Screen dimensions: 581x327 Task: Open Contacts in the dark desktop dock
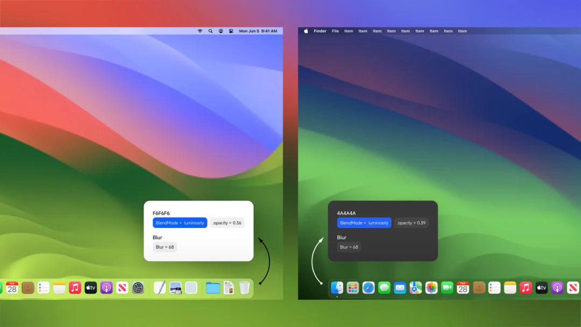pyautogui.click(x=479, y=288)
